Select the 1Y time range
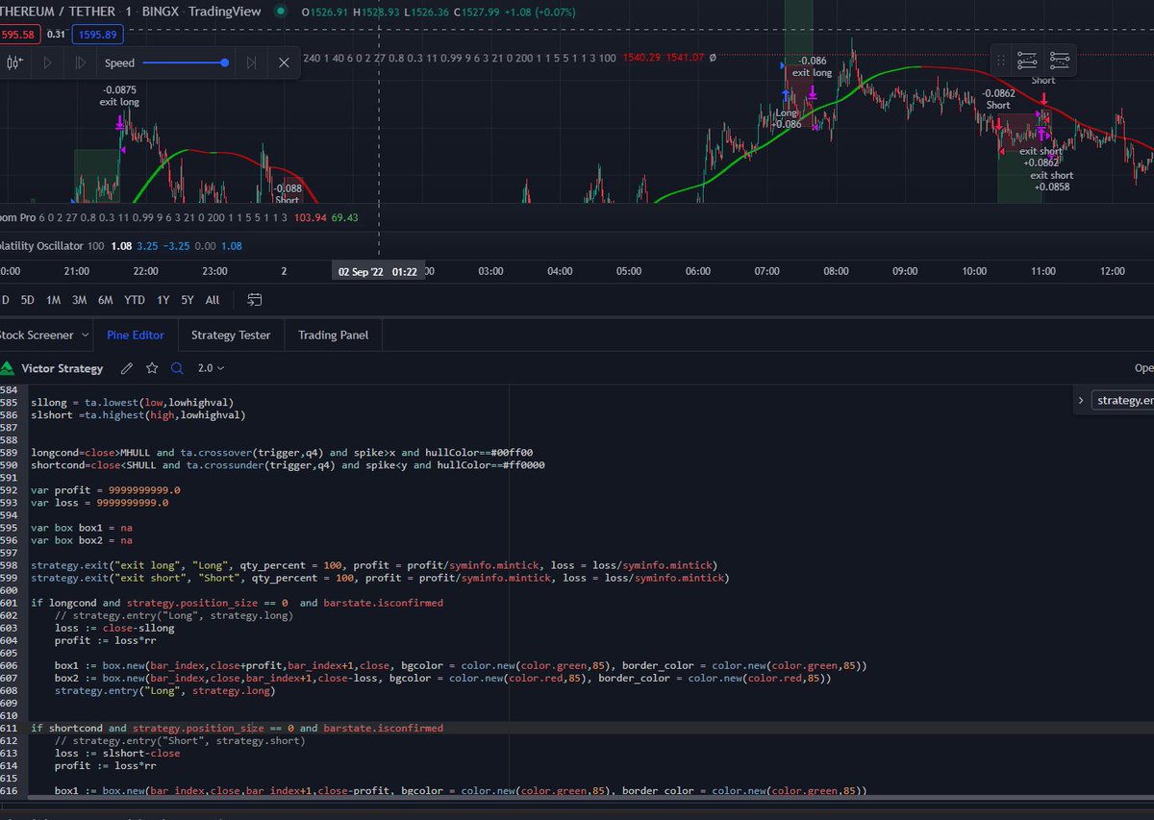 tap(163, 300)
